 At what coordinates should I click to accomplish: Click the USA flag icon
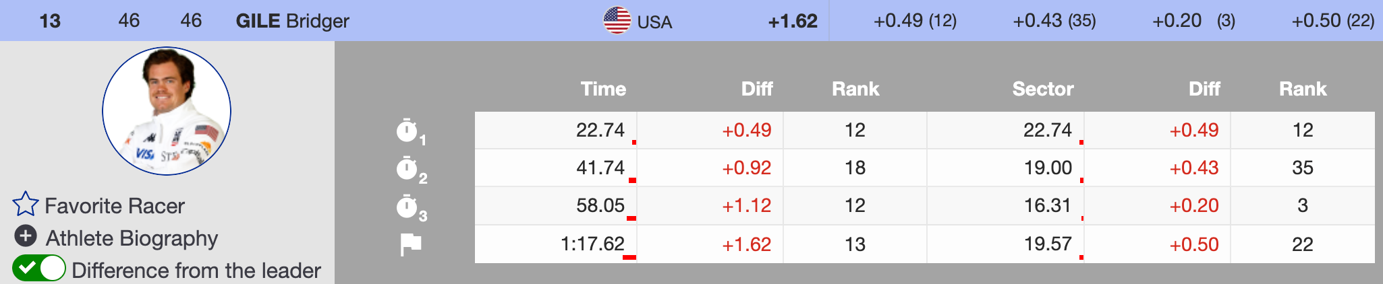[x=617, y=20]
